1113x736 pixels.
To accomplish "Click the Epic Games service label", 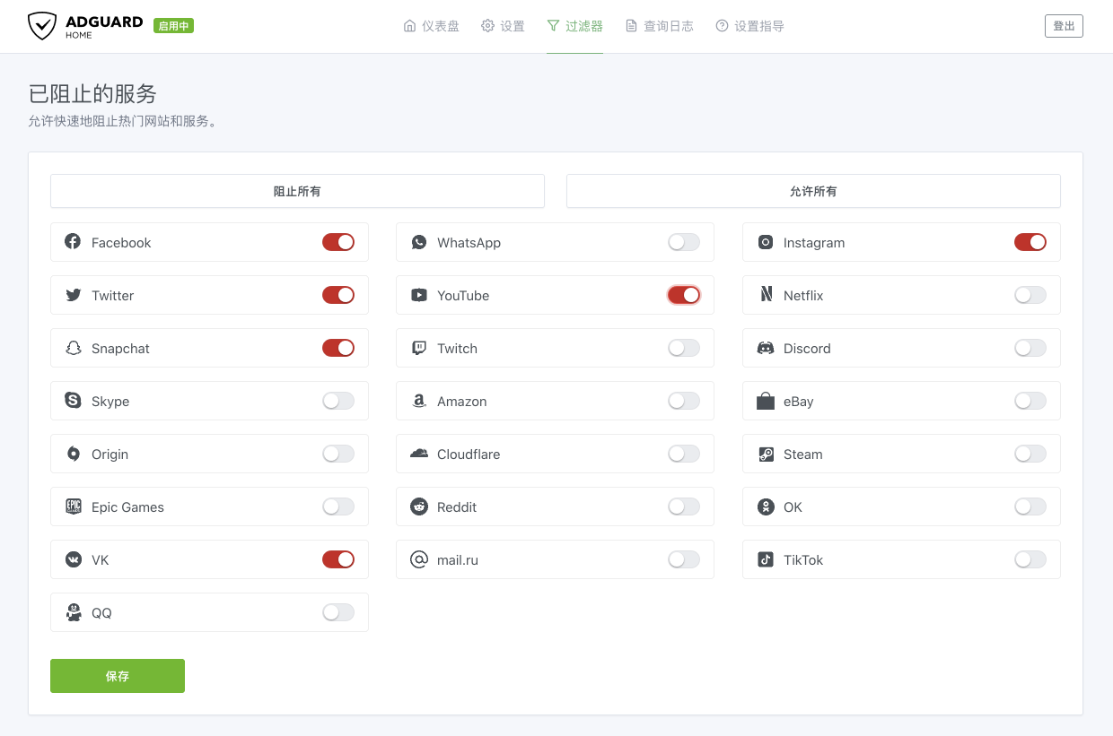I will click(127, 507).
